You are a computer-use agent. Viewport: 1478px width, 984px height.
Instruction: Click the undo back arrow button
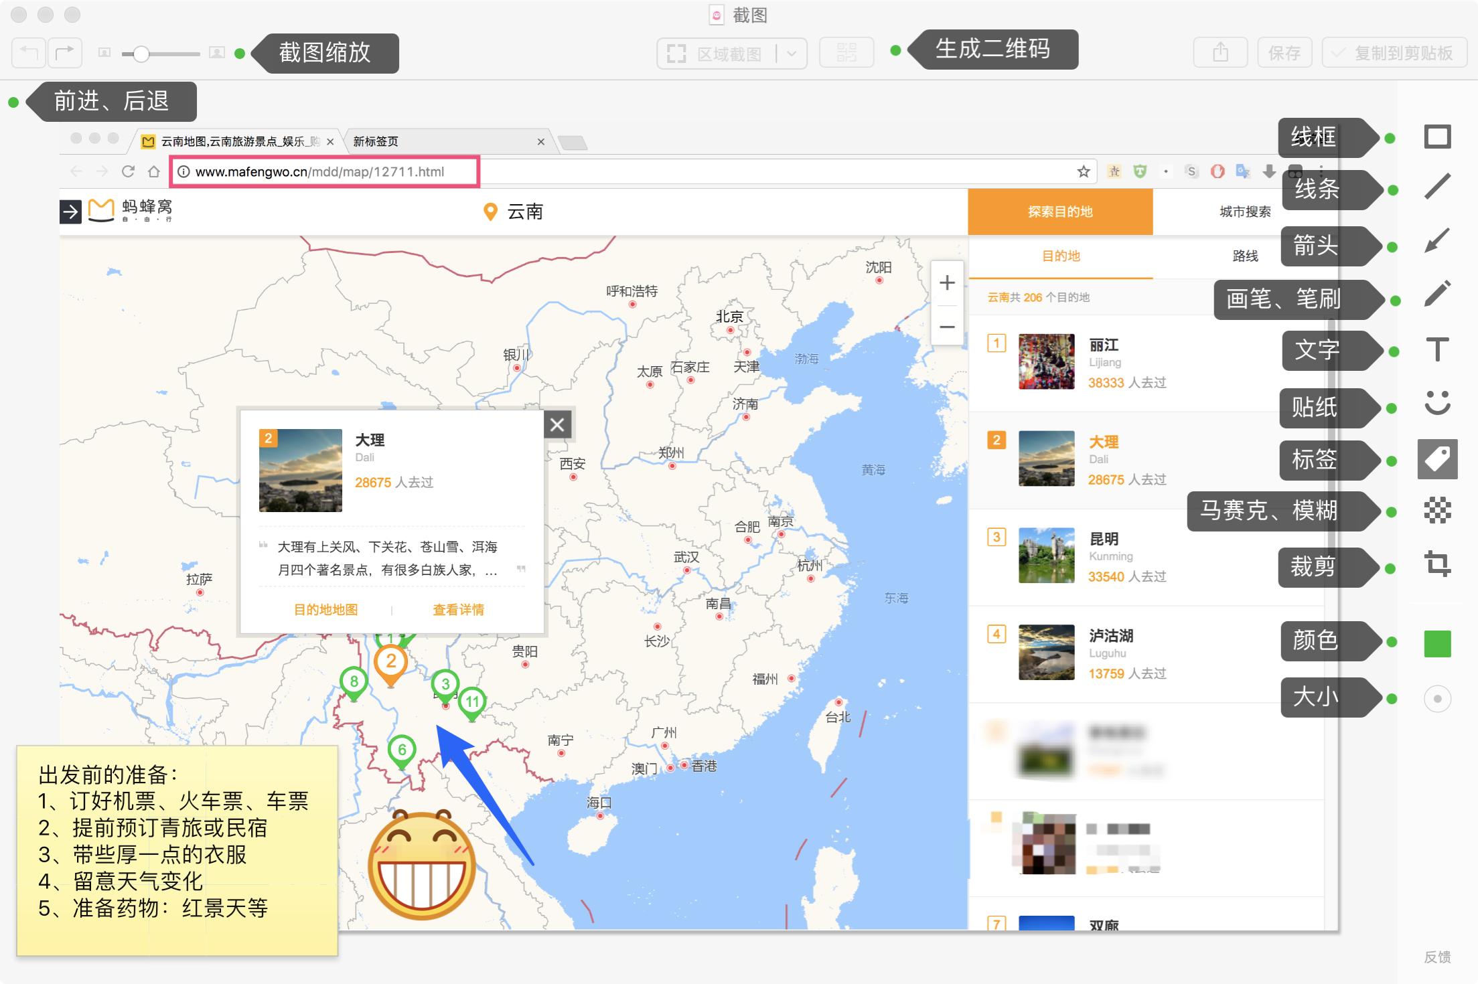[x=29, y=53]
